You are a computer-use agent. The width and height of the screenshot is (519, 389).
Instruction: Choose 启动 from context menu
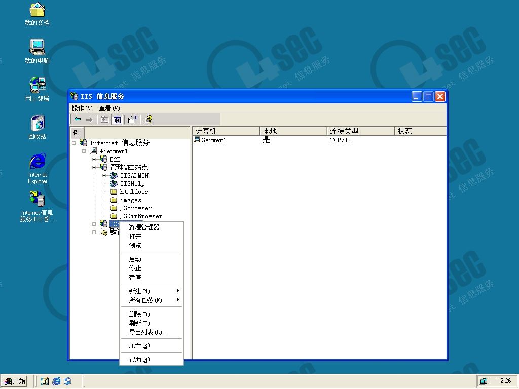tap(151, 259)
